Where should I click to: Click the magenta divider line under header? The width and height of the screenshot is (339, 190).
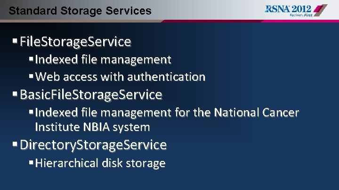250,21
